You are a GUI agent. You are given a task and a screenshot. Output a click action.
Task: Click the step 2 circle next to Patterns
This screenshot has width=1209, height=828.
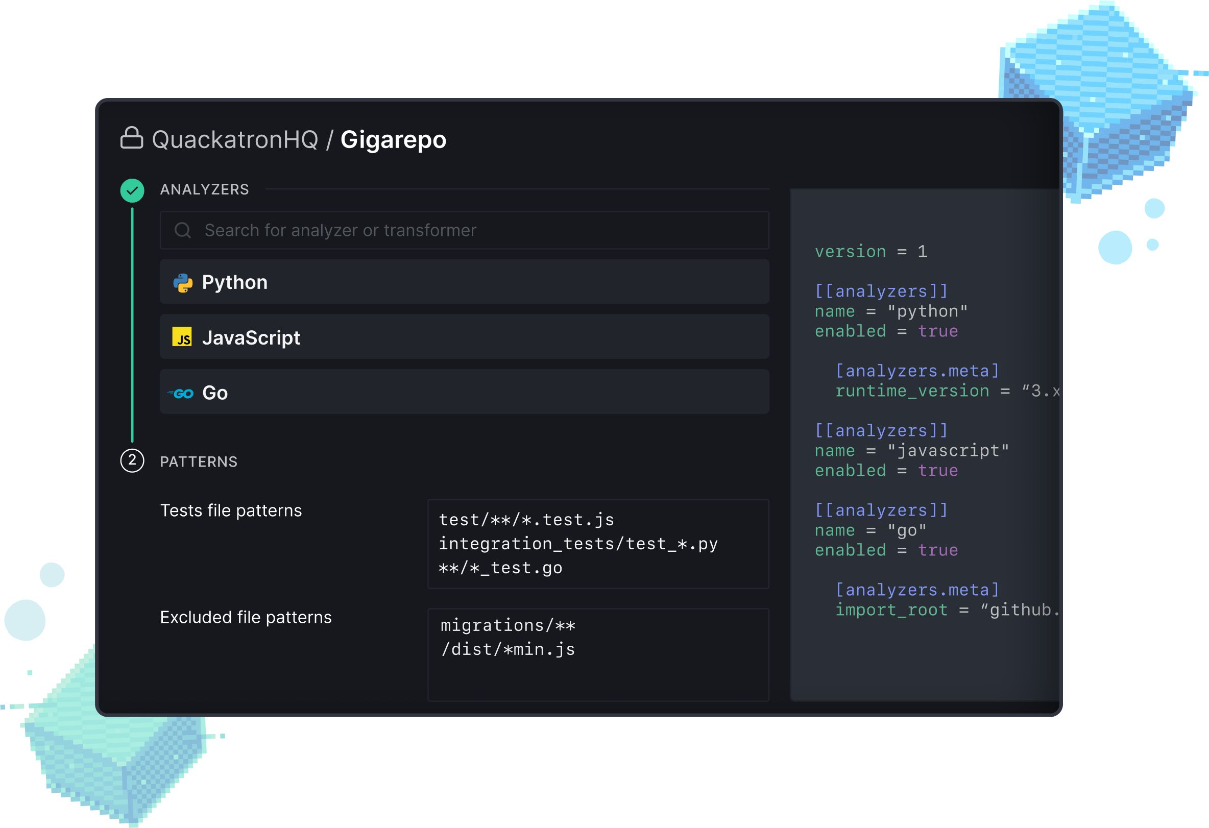[133, 461]
